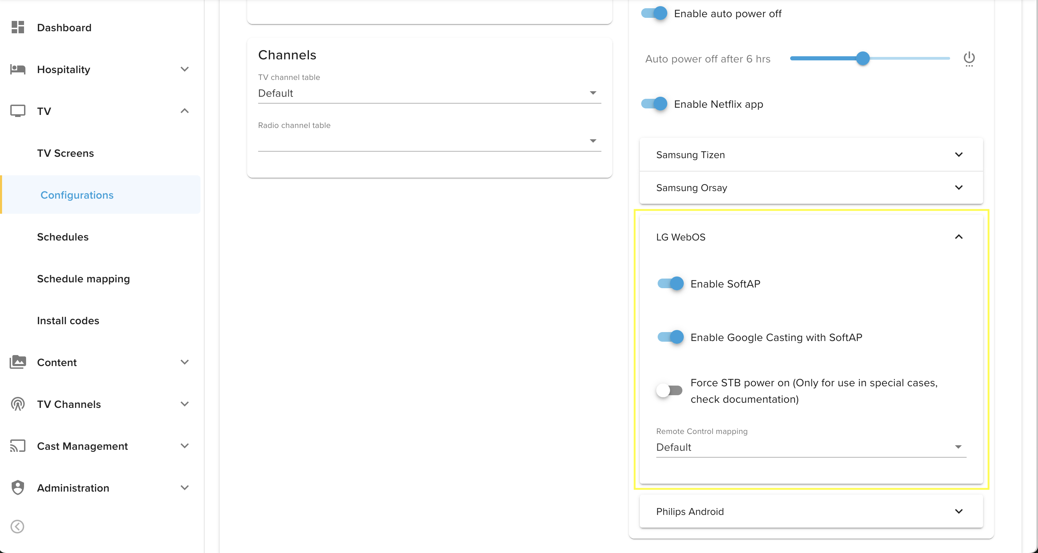Go to TV Screens in sidebar
This screenshot has height=553, width=1038.
point(65,153)
